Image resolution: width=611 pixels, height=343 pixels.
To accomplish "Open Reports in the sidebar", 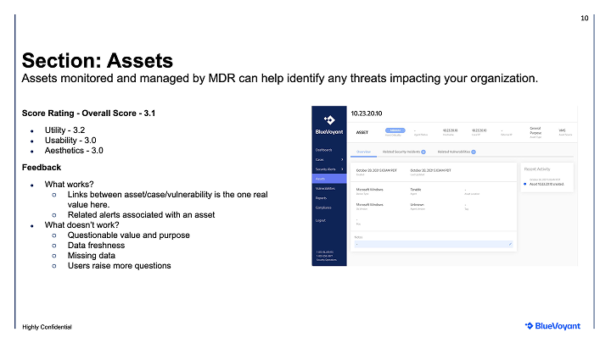I will 321,198.
